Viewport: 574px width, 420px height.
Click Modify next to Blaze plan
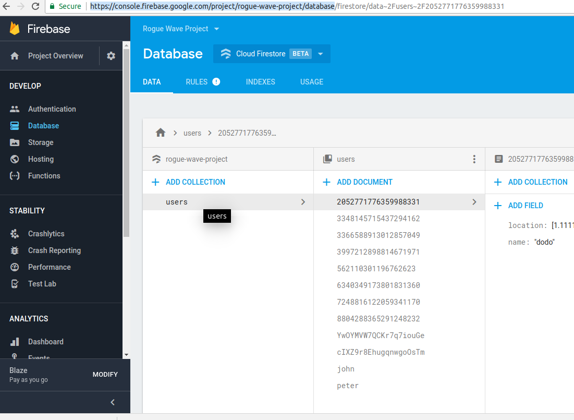point(105,375)
